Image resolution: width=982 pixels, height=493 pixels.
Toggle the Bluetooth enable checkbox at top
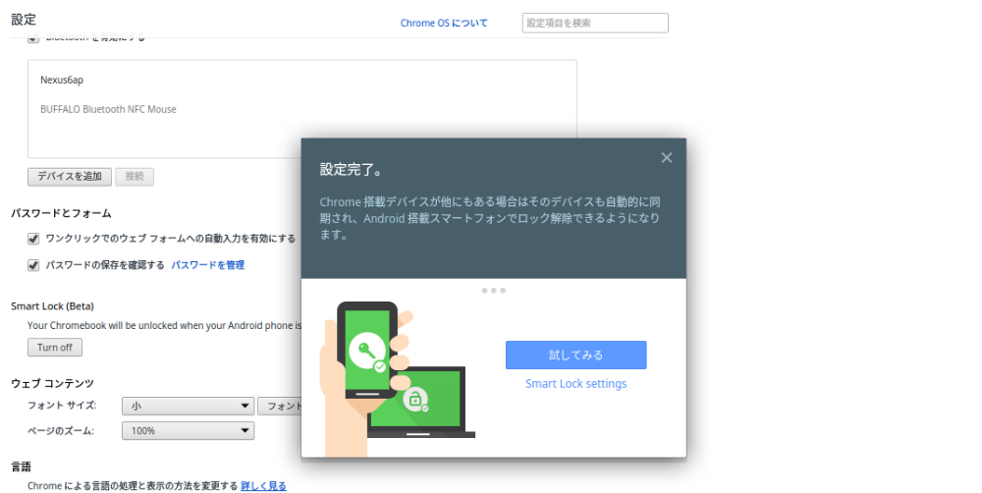pyautogui.click(x=33, y=38)
